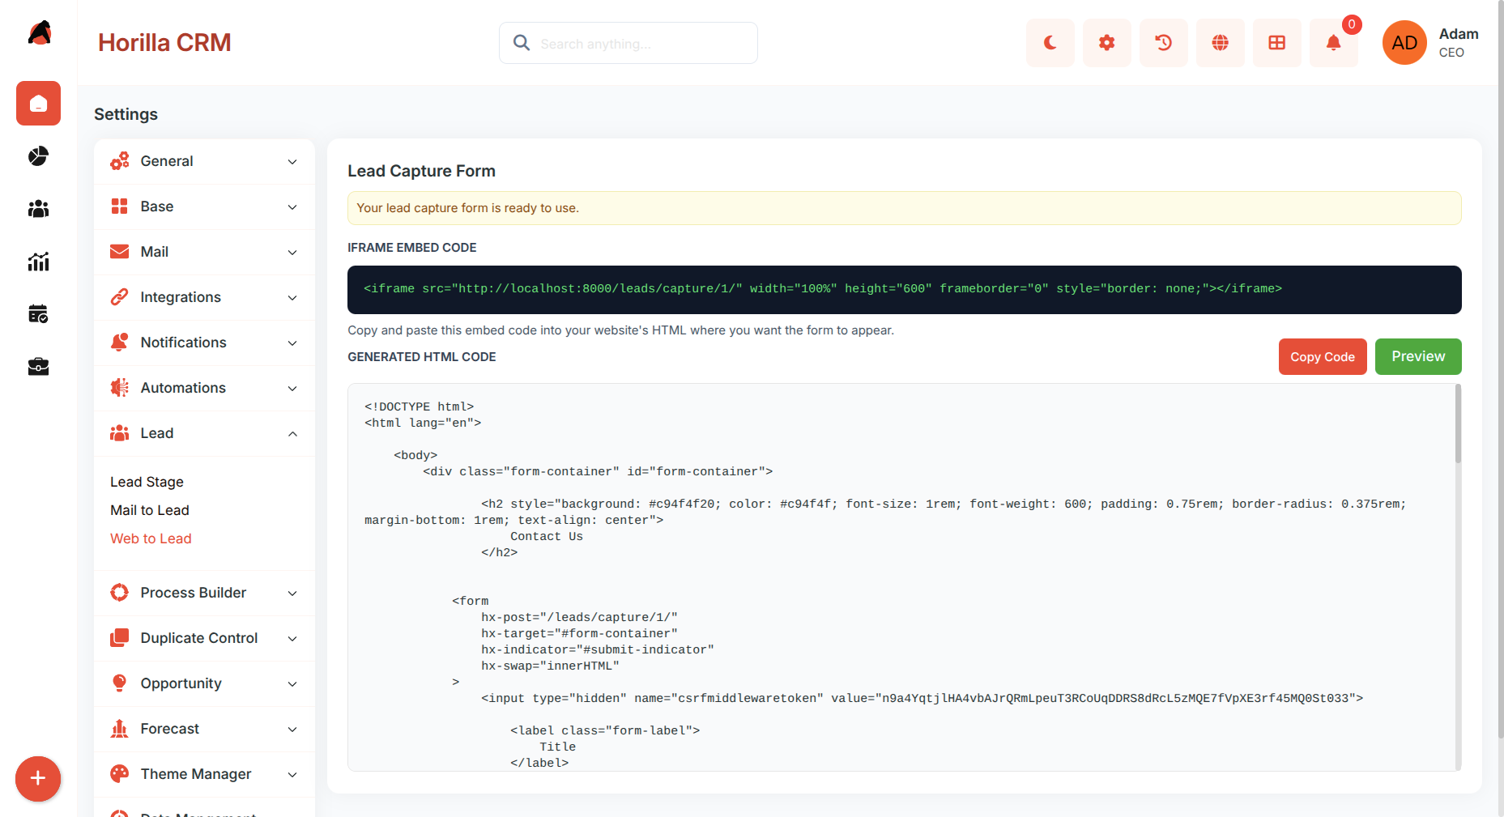Open the bar chart analytics sidebar icon
Image resolution: width=1504 pixels, height=817 pixels.
38,261
